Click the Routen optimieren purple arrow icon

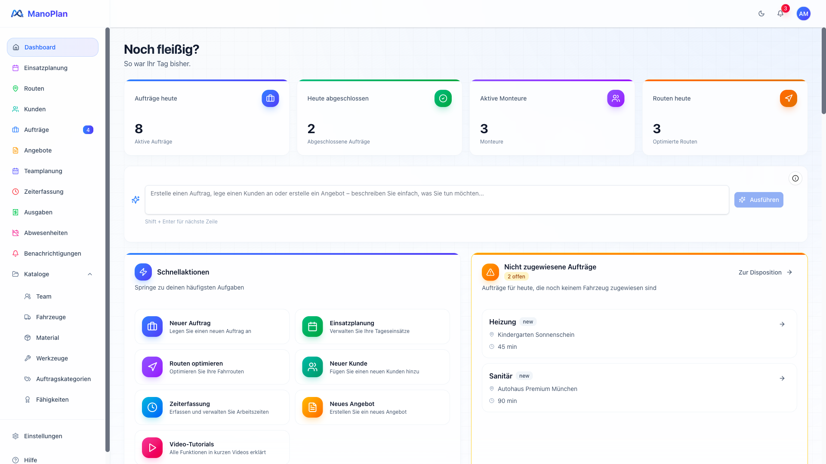click(x=152, y=367)
